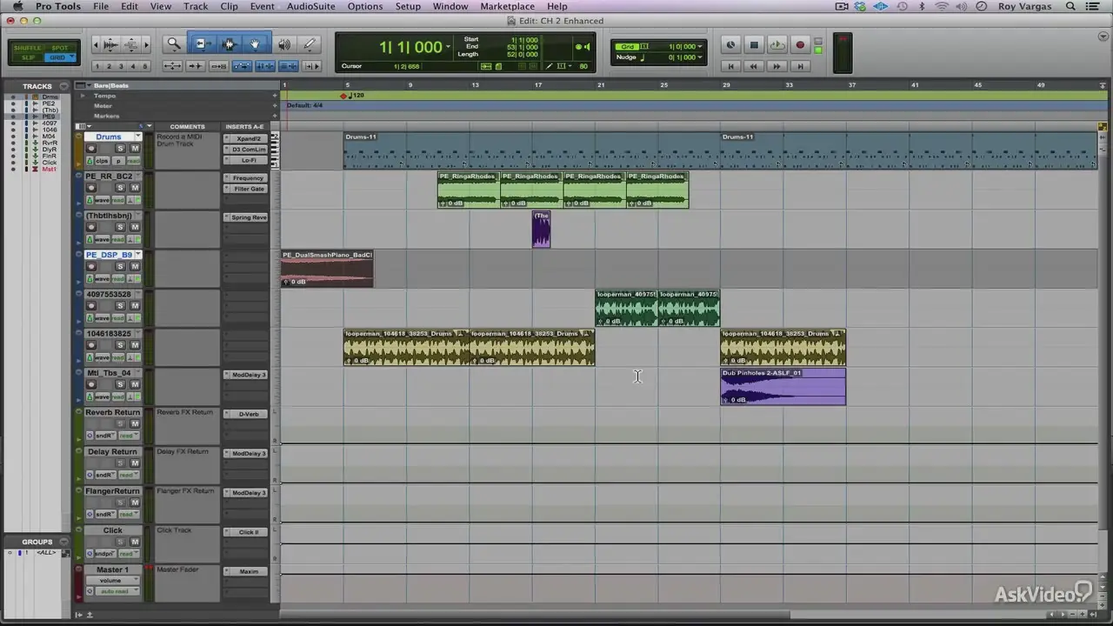Image resolution: width=1113 pixels, height=626 pixels.
Task: Open the Tracks list menu button
Action: pos(63,86)
